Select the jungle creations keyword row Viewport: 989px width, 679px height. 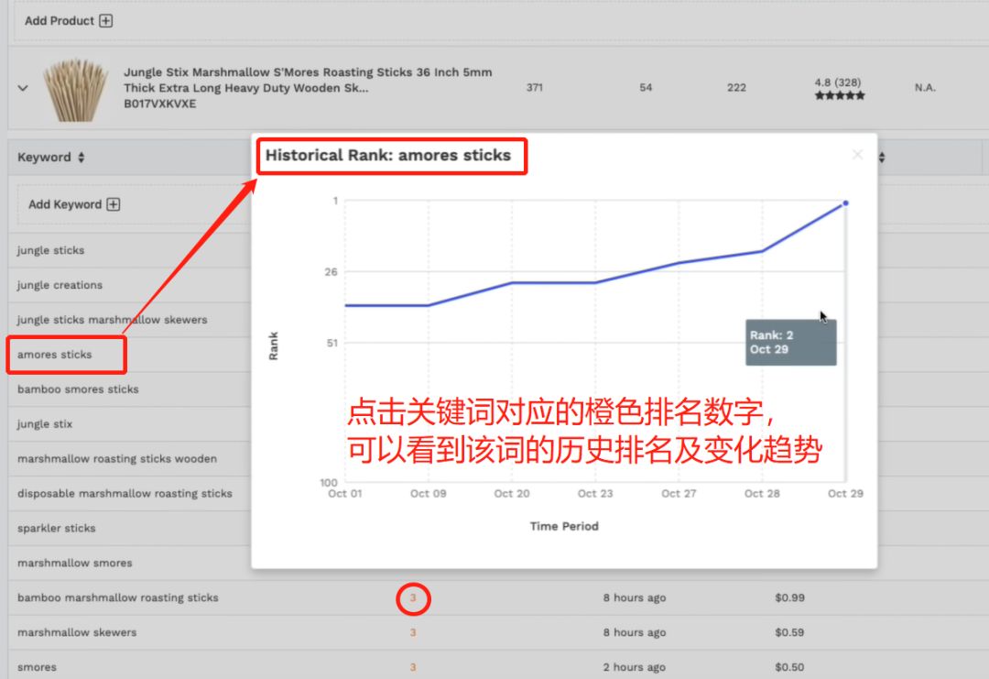tap(60, 285)
